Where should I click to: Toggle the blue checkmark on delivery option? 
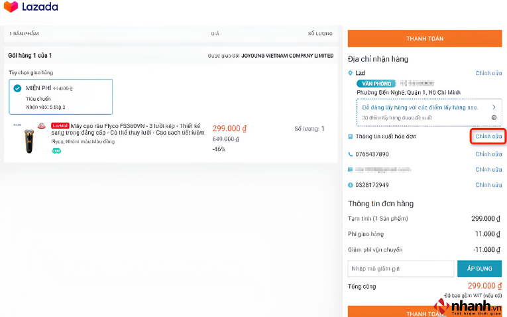coord(17,88)
